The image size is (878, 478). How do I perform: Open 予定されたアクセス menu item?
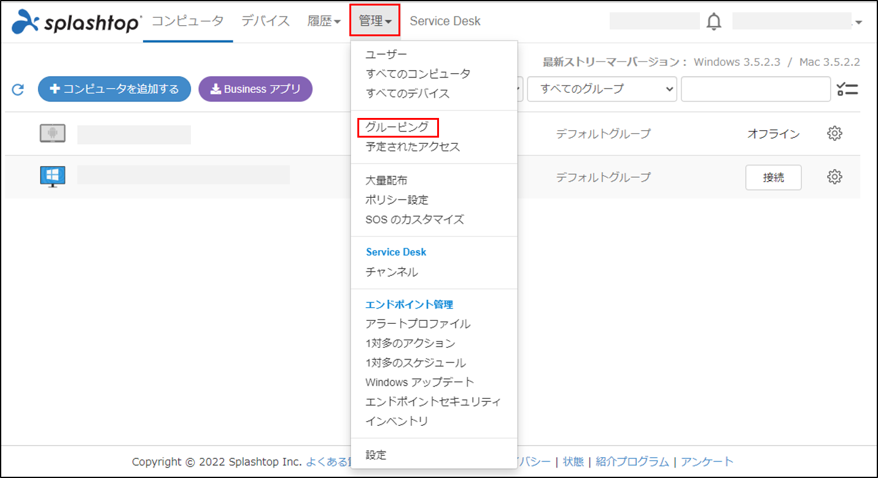pos(413,147)
